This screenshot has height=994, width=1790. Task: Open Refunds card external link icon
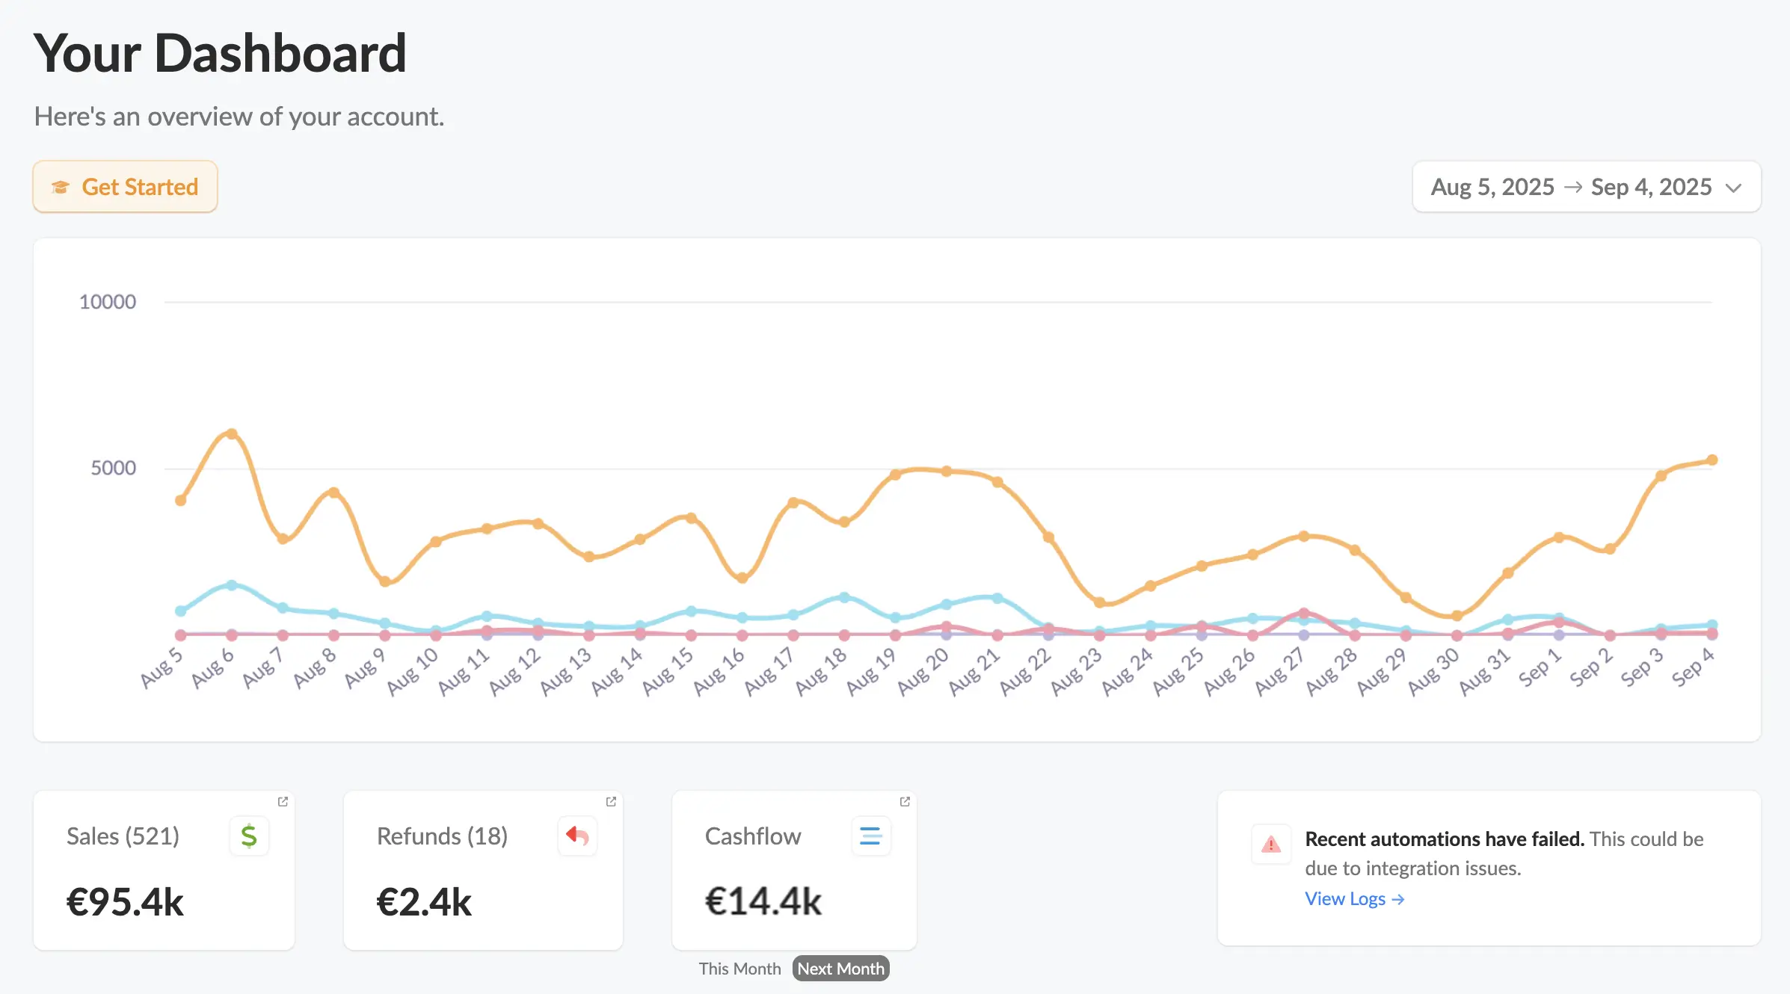611,801
